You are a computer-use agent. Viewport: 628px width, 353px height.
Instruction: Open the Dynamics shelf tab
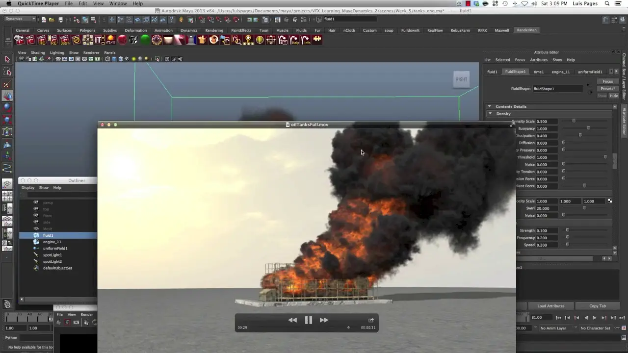(x=188, y=30)
